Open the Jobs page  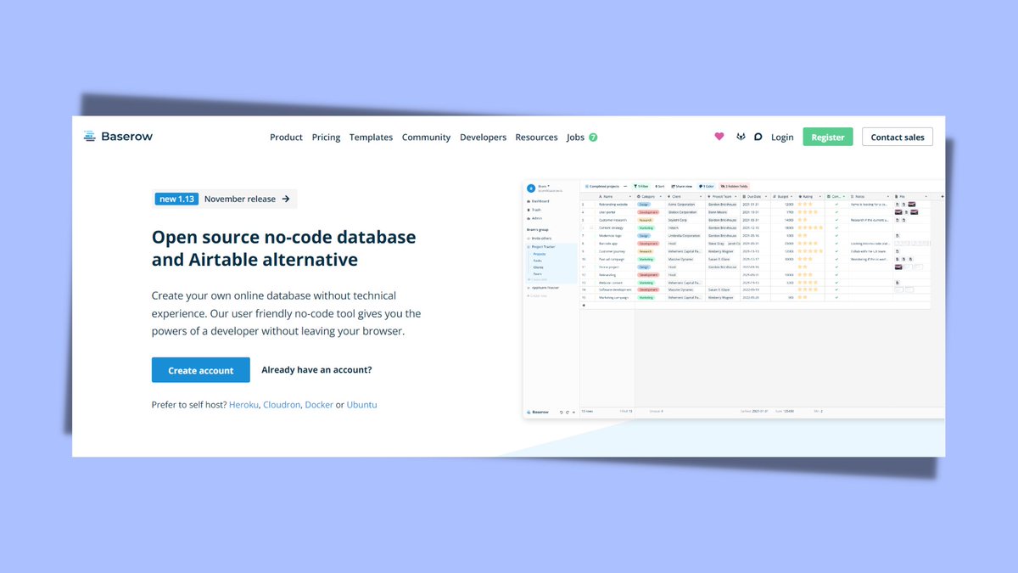tap(575, 137)
